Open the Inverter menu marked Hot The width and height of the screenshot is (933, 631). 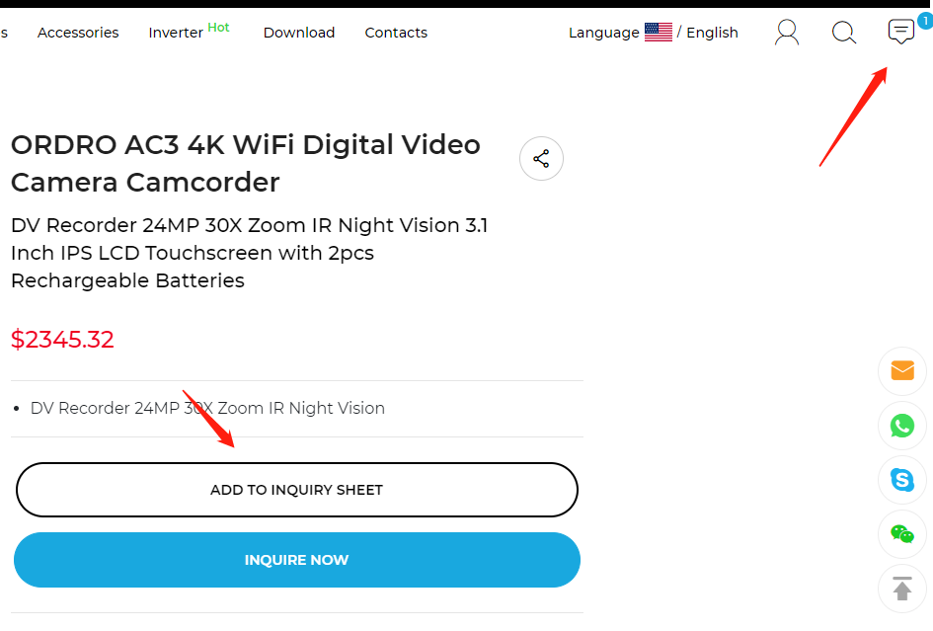pyautogui.click(x=175, y=32)
